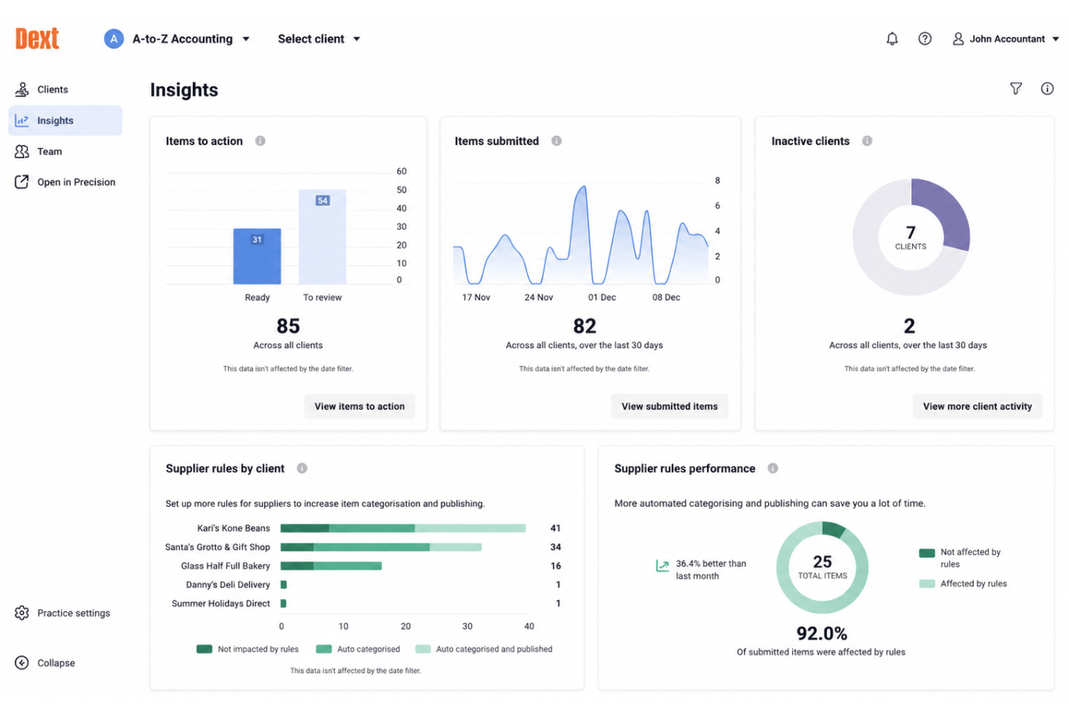Screen dimensions: 1069x713
Task: Click the Auto categorised legend swatch
Action: pyautogui.click(x=324, y=649)
